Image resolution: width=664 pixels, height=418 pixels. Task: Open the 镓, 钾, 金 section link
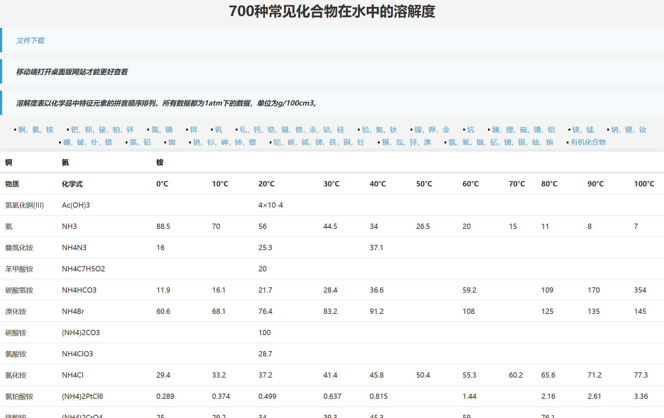pos(433,129)
